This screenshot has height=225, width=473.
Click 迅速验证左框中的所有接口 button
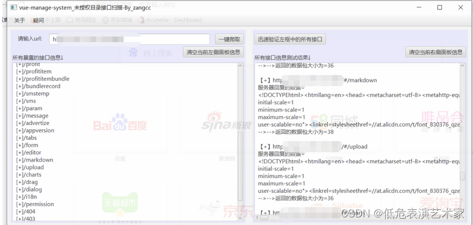[290, 40]
